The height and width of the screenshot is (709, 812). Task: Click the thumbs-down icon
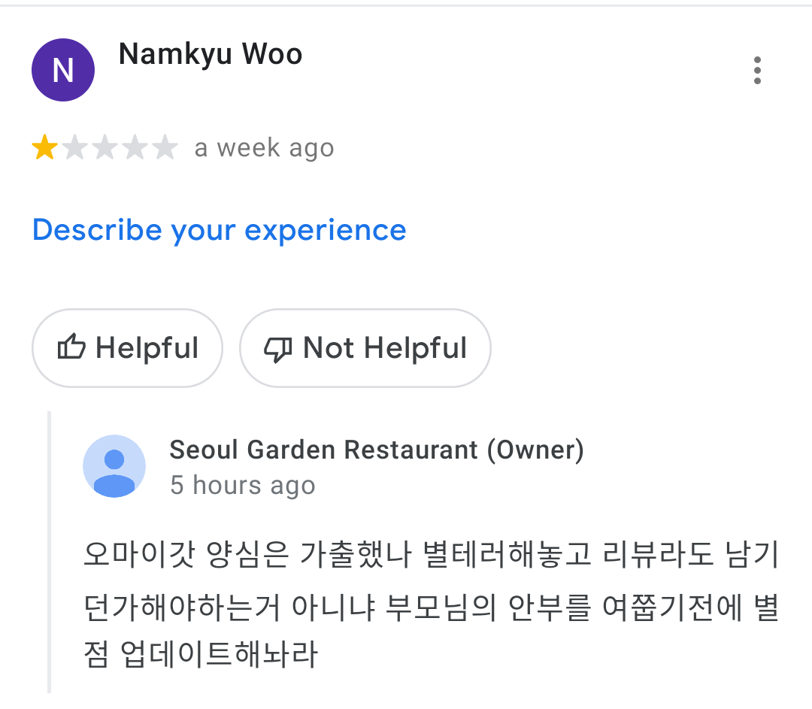[x=278, y=348]
